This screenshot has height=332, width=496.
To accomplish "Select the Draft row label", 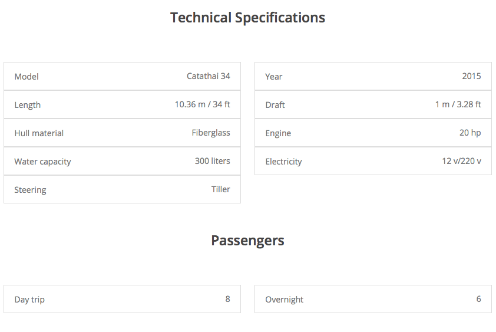I will click(x=275, y=105).
